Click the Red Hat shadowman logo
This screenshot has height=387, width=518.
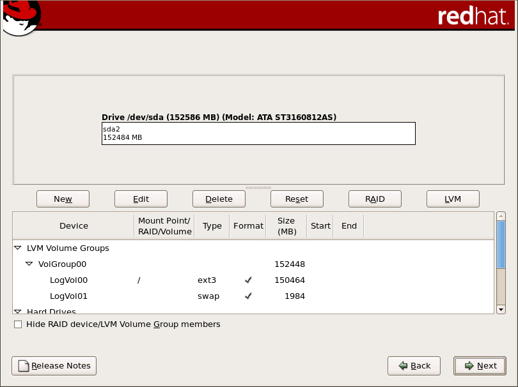20,18
